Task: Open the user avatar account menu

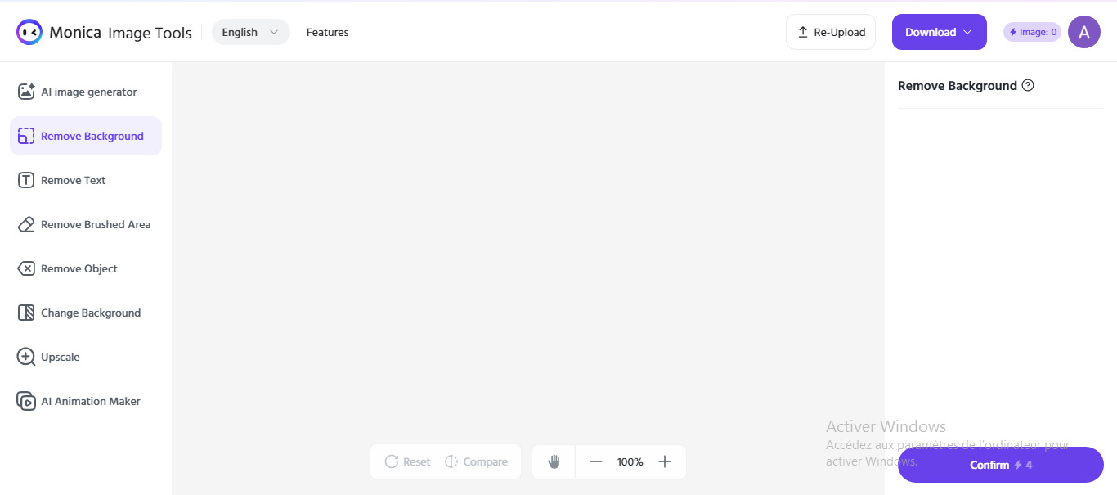Action: point(1084,32)
